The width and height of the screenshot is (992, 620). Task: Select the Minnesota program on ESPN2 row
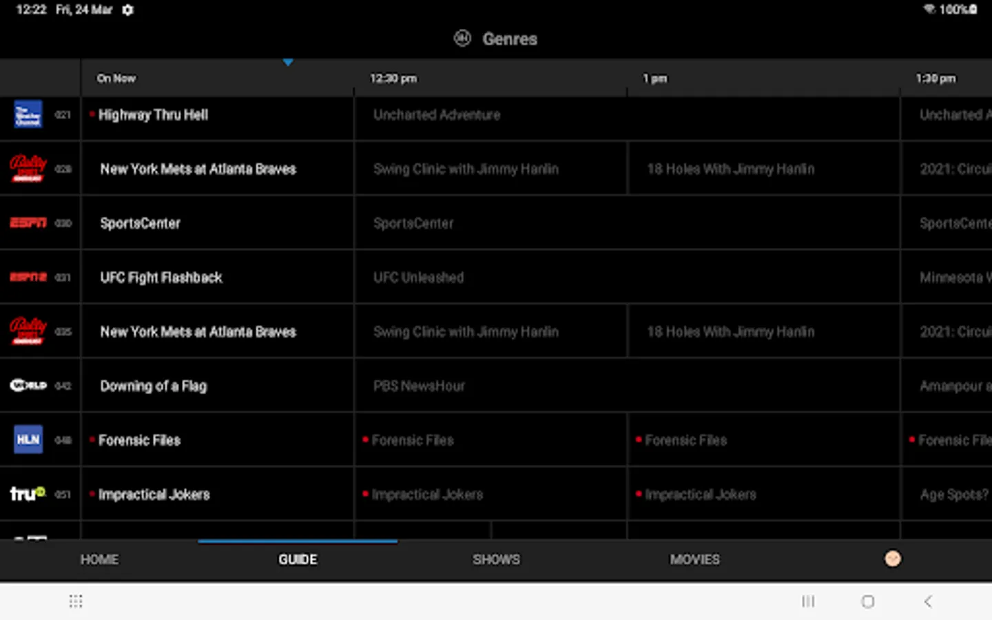[947, 278]
